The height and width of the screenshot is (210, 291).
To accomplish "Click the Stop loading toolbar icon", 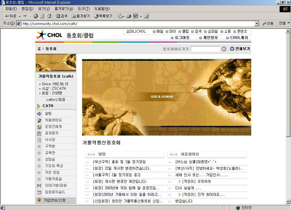I will [x=35, y=16].
